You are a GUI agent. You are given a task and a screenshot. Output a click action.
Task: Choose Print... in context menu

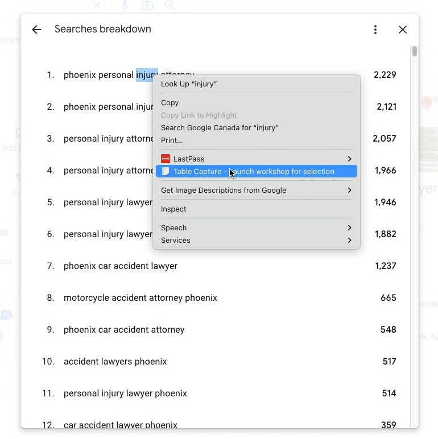pyautogui.click(x=172, y=140)
